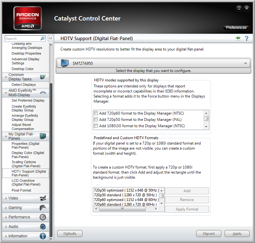Select 720p50 standard (1280 x 720 @ 50Hz)
Image resolution: width=255 pixels, height=243 pixels.
125,195
